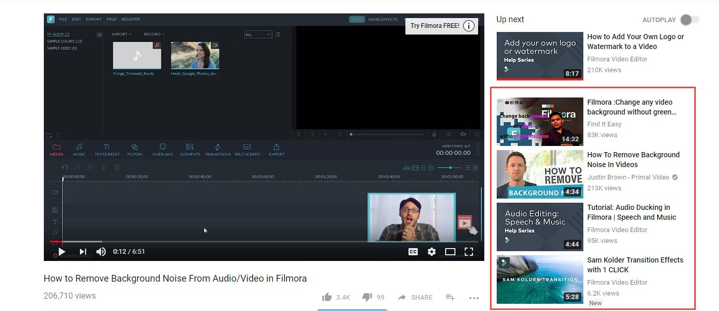Image resolution: width=719 pixels, height=311 pixels.
Task: Click trash delete icon in timeline
Action: [117, 168]
